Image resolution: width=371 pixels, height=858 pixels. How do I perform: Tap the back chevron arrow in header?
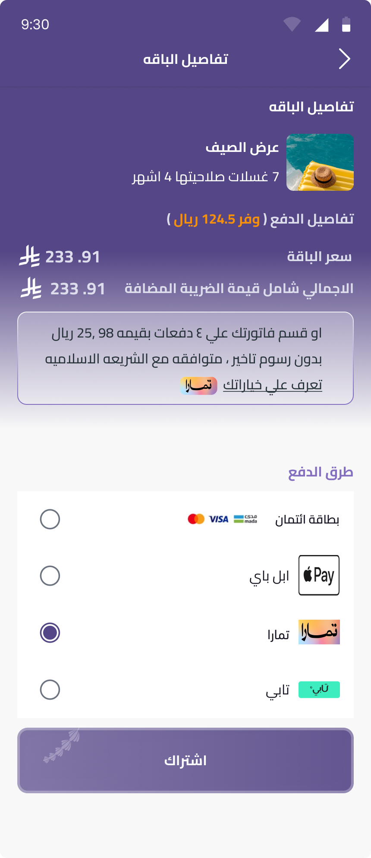(x=344, y=59)
